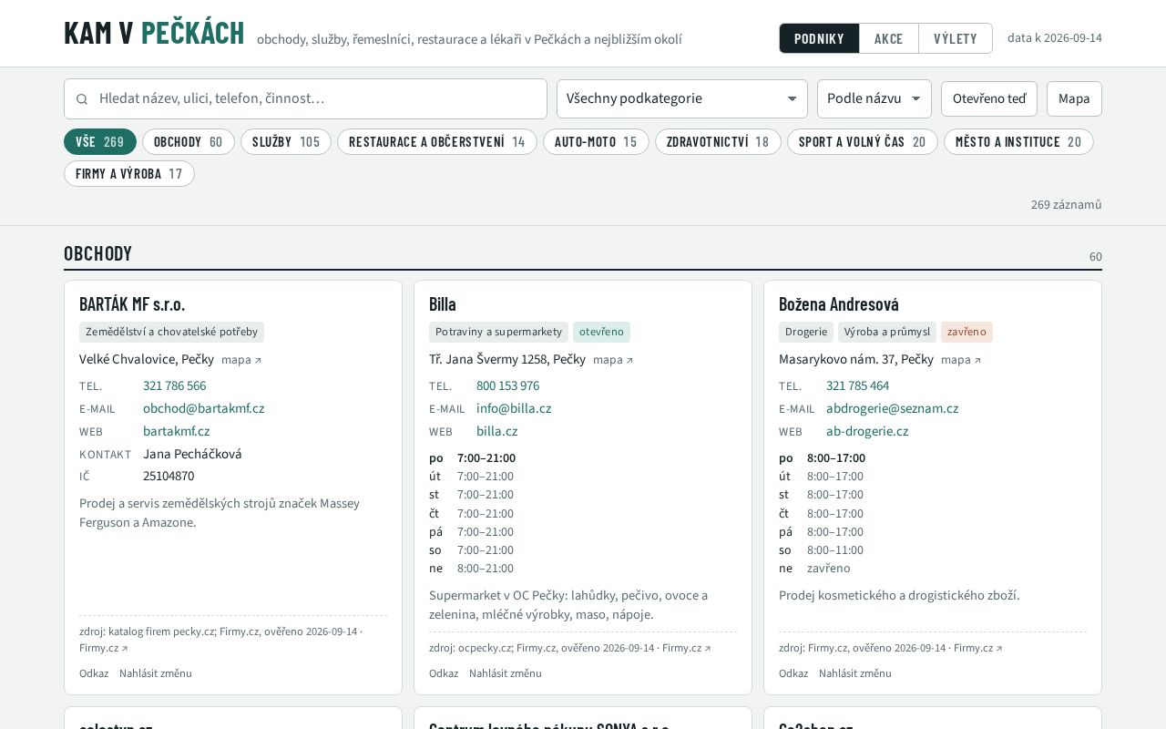The height and width of the screenshot is (729, 1166).
Task: Click Nahlásit změnu in BARTÁK MF card
Action: pyautogui.click(x=156, y=673)
